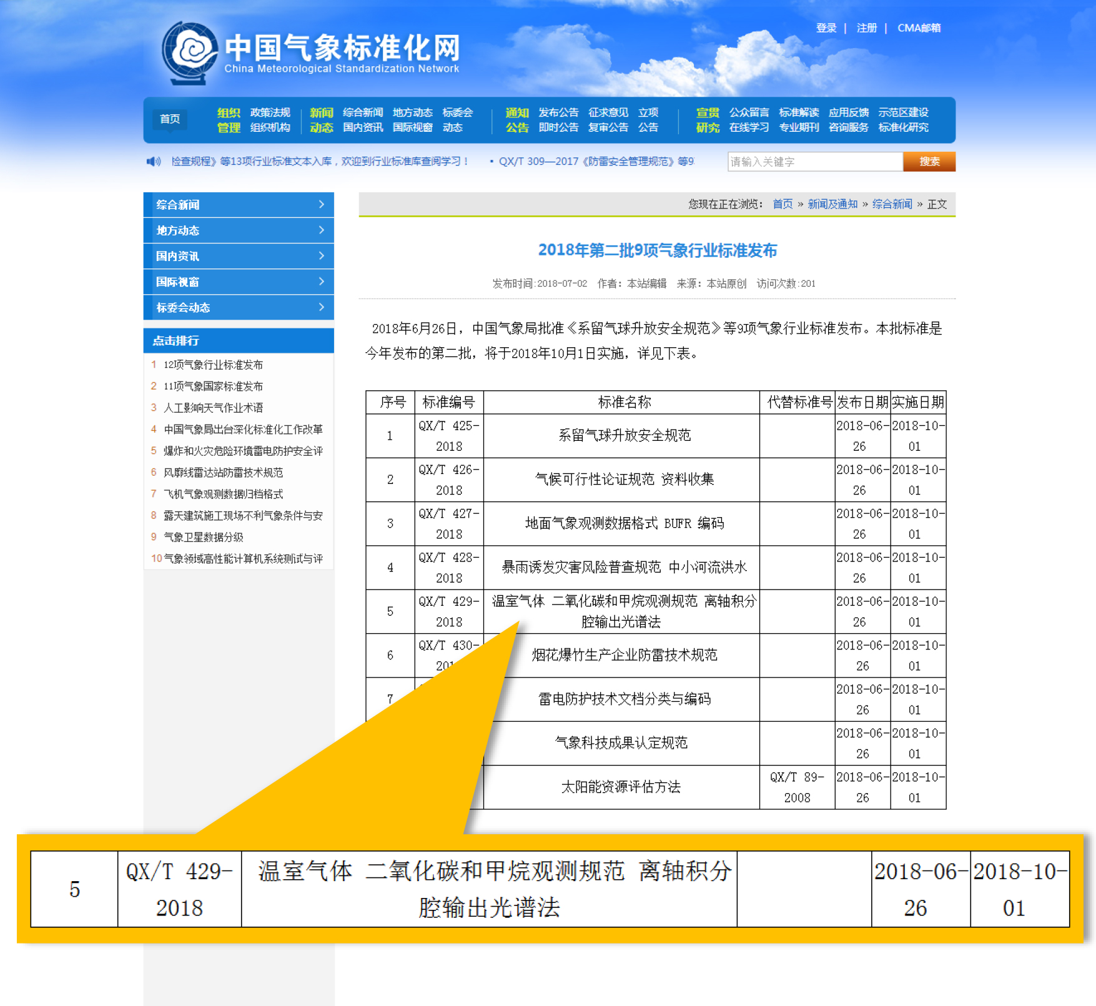Screen dimensions: 1096x1006
Task: Click the 国际视窗 sidebar chevron
Action: [321, 282]
